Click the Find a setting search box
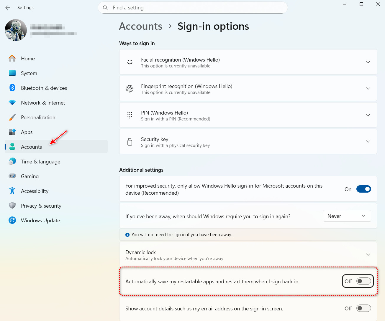The height and width of the screenshot is (321, 385). pyautogui.click(x=195, y=8)
